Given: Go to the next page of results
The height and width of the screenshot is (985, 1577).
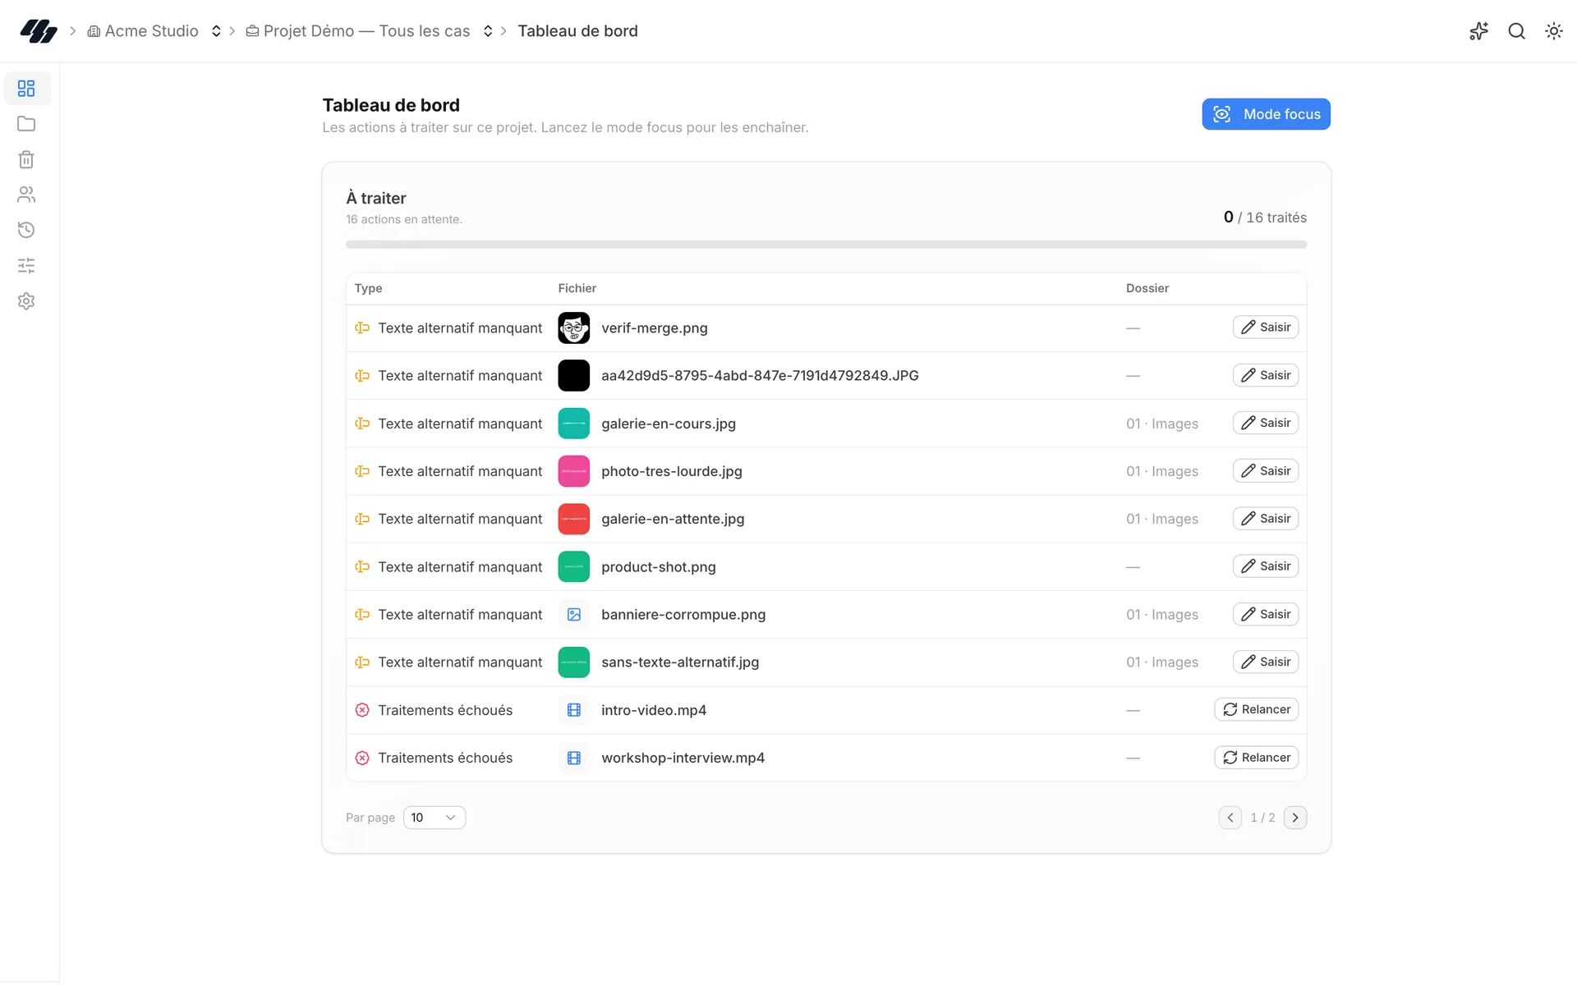Looking at the screenshot, I should pyautogui.click(x=1295, y=818).
